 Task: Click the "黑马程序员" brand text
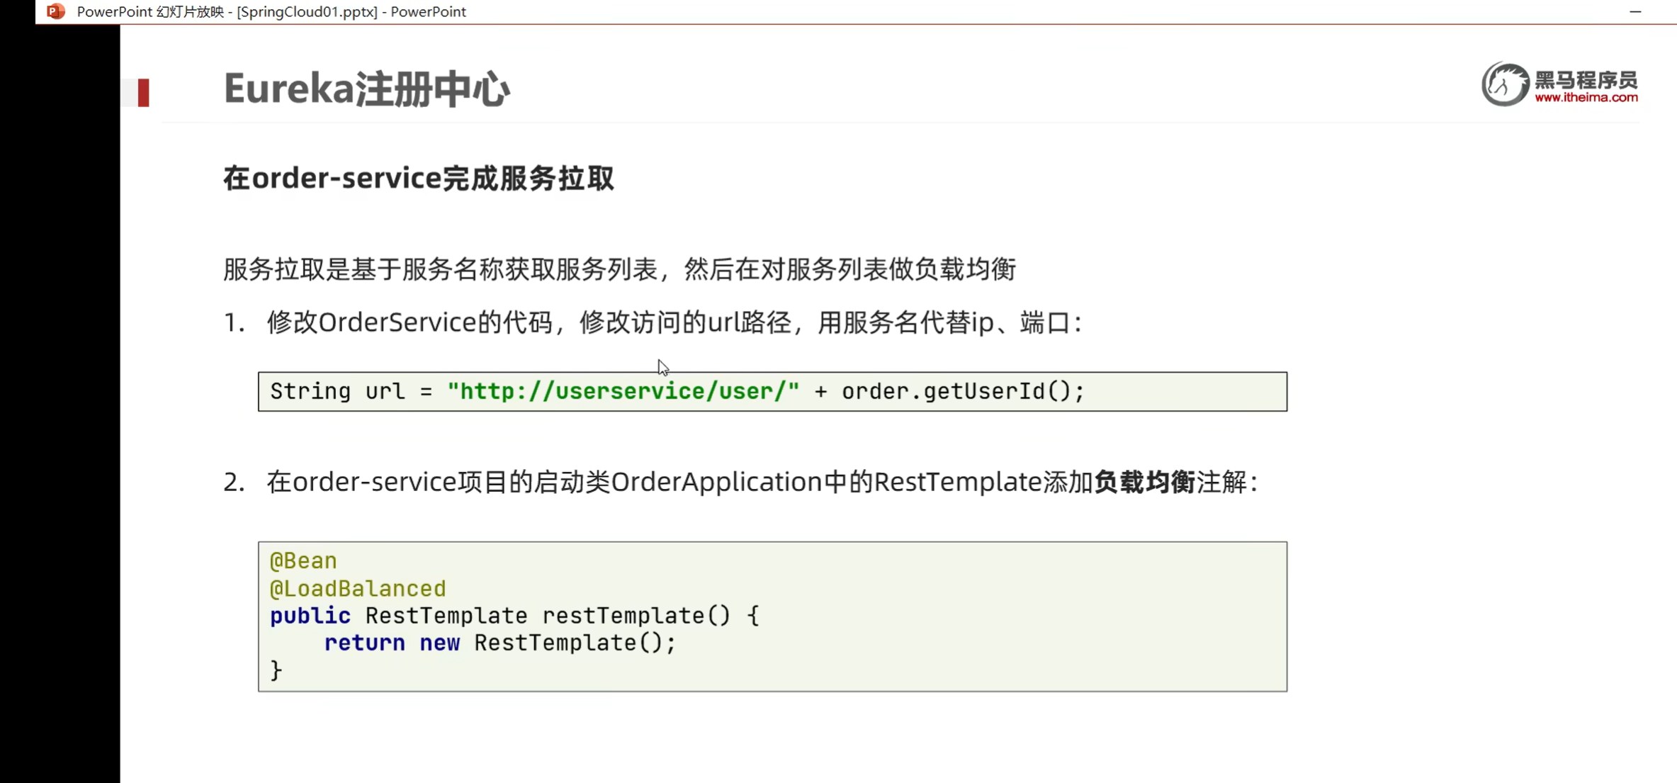(x=1586, y=79)
